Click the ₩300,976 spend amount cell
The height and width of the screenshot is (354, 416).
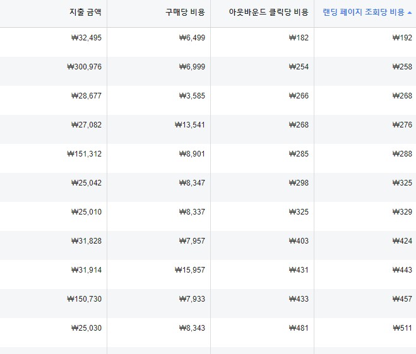pos(85,66)
